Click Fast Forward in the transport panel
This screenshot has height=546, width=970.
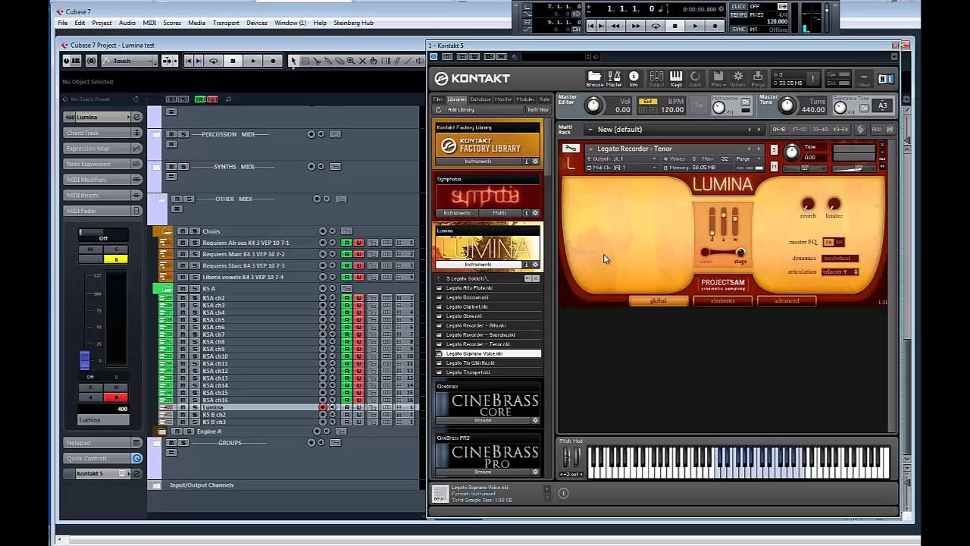pyautogui.click(x=636, y=26)
